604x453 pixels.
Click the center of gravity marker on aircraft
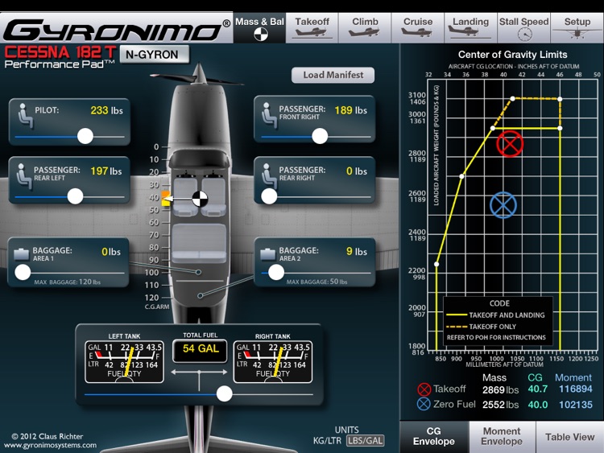tap(200, 199)
